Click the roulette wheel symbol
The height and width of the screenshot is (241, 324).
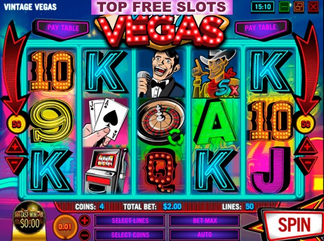coord(161,122)
